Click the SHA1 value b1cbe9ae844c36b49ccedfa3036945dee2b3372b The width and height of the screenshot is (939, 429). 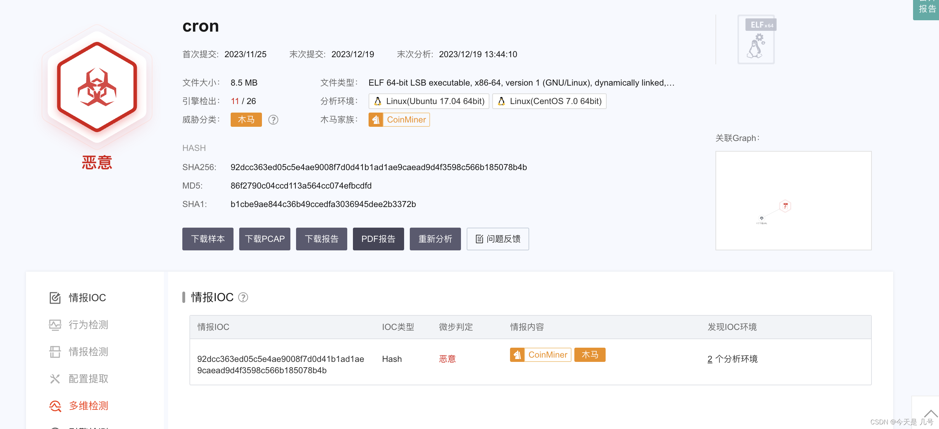(x=323, y=204)
